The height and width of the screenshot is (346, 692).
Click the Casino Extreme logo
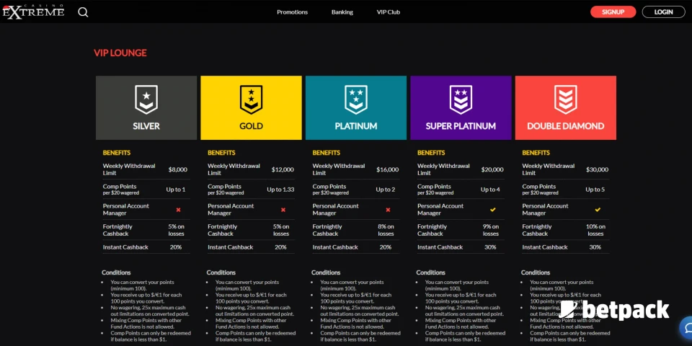(34, 12)
